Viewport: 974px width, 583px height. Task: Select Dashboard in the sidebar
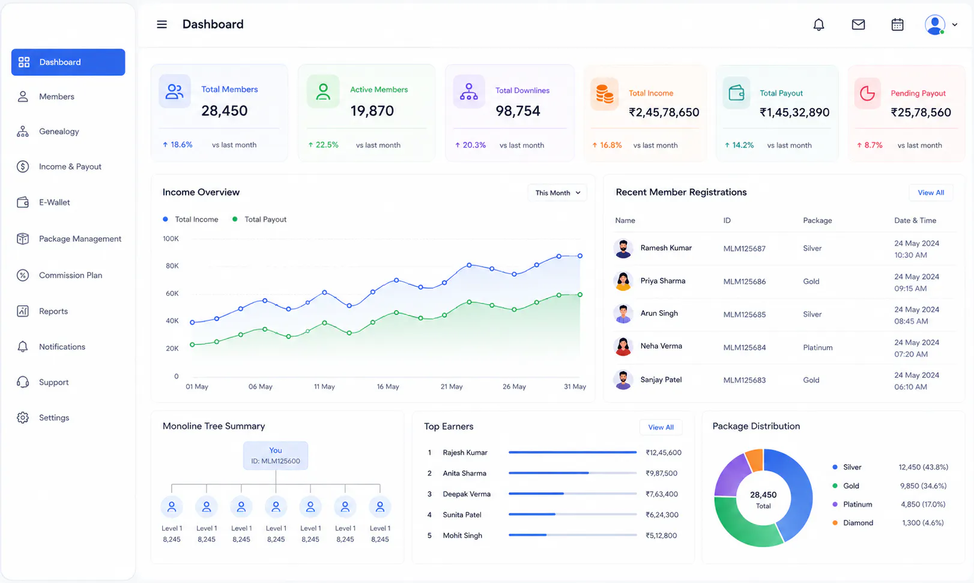[x=68, y=62]
